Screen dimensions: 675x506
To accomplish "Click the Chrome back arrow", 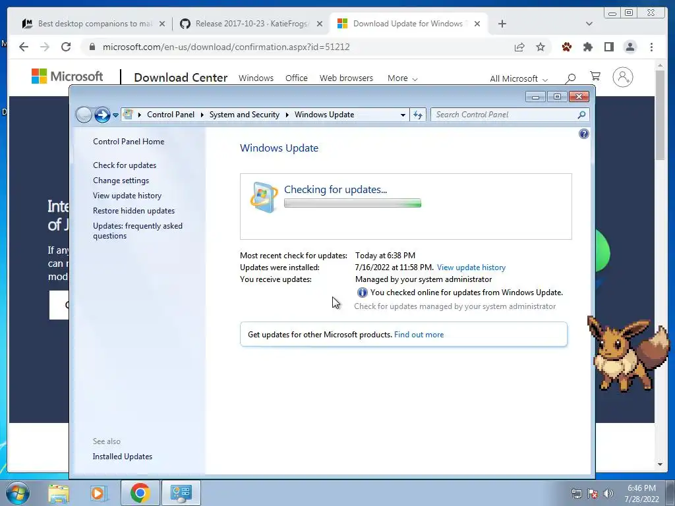I will 24,47.
